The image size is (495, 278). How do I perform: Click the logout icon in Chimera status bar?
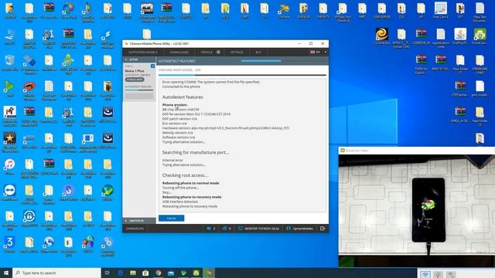(x=323, y=229)
